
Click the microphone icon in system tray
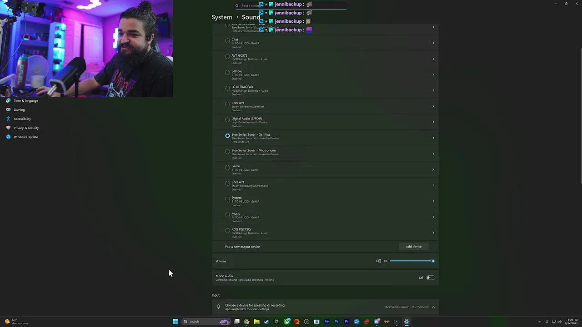[547, 322]
